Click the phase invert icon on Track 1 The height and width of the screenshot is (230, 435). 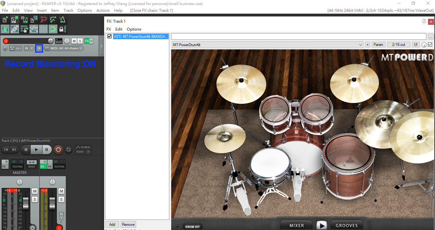[5, 48]
